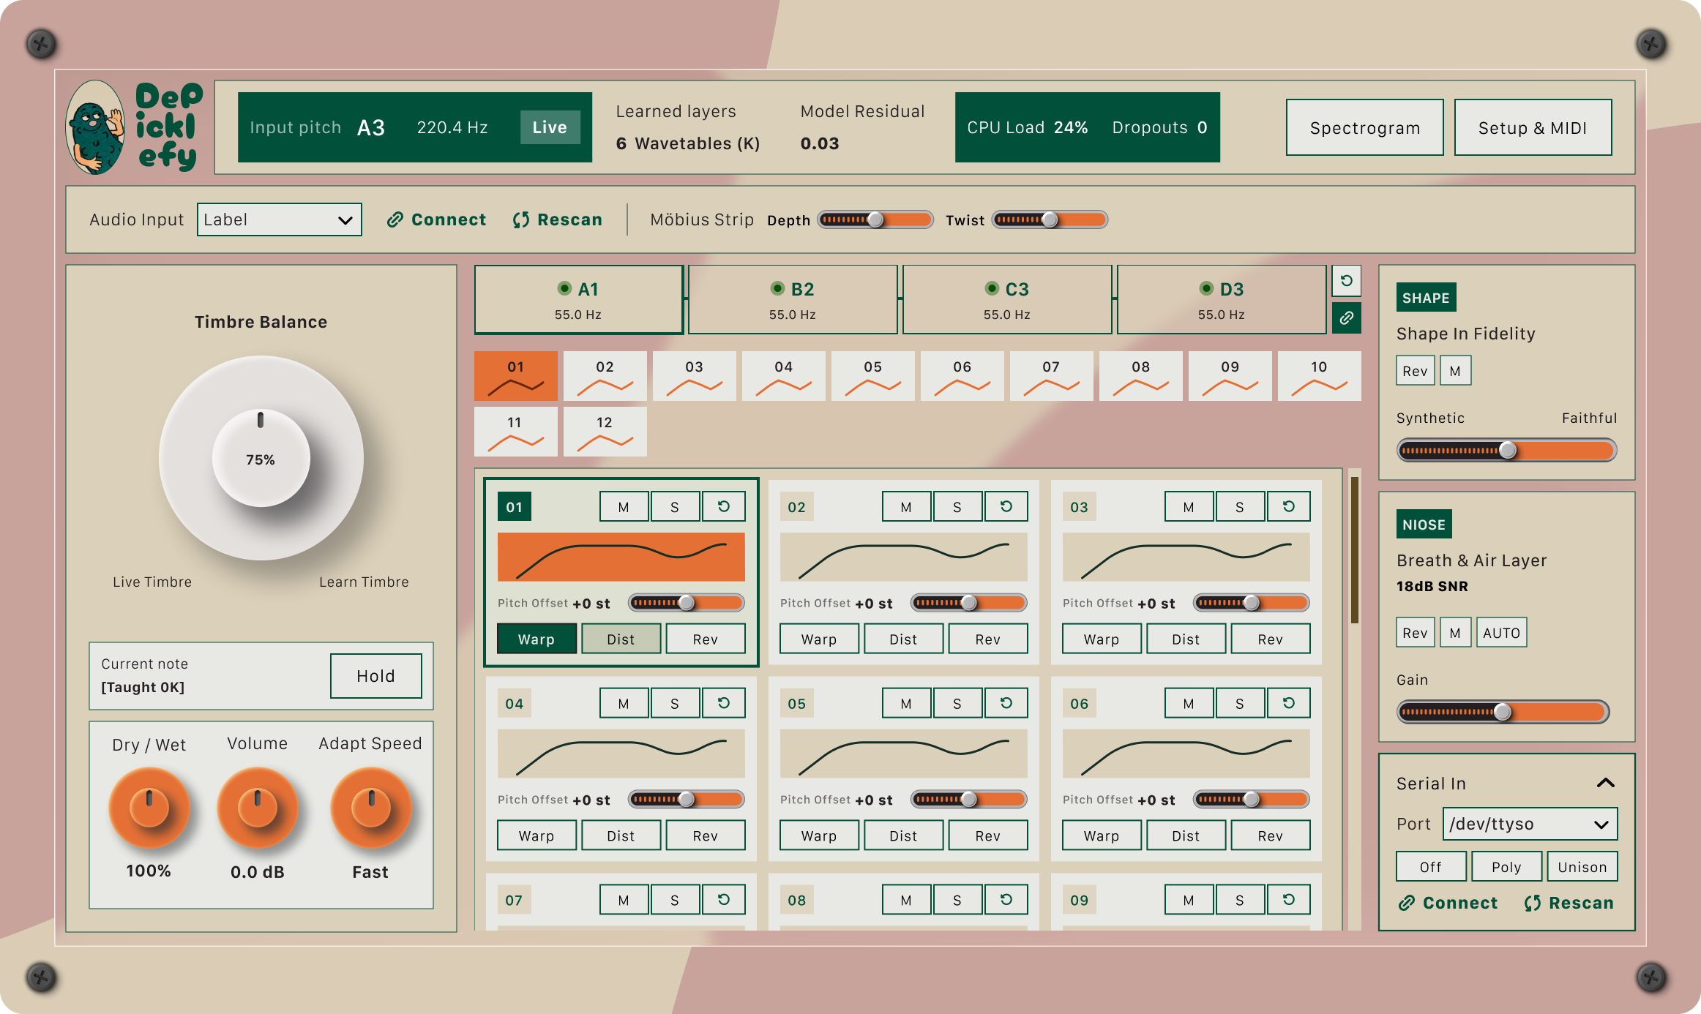Select waveform thumbnail 02
The height and width of the screenshot is (1014, 1701).
click(605, 376)
